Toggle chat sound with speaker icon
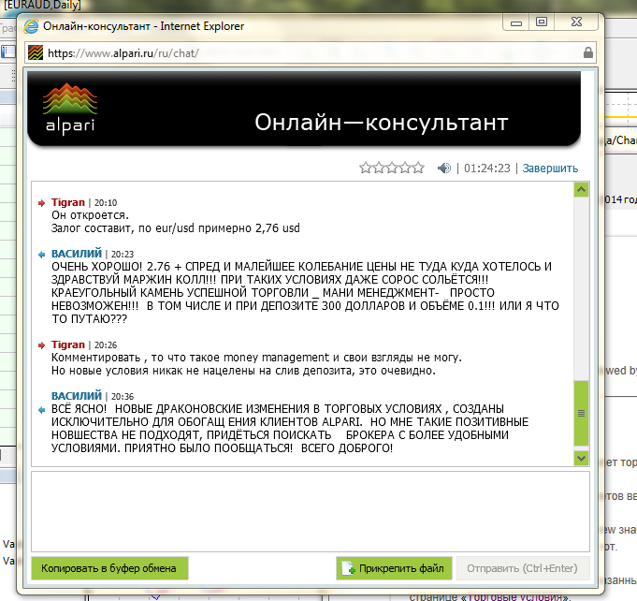The image size is (637, 601). [444, 168]
